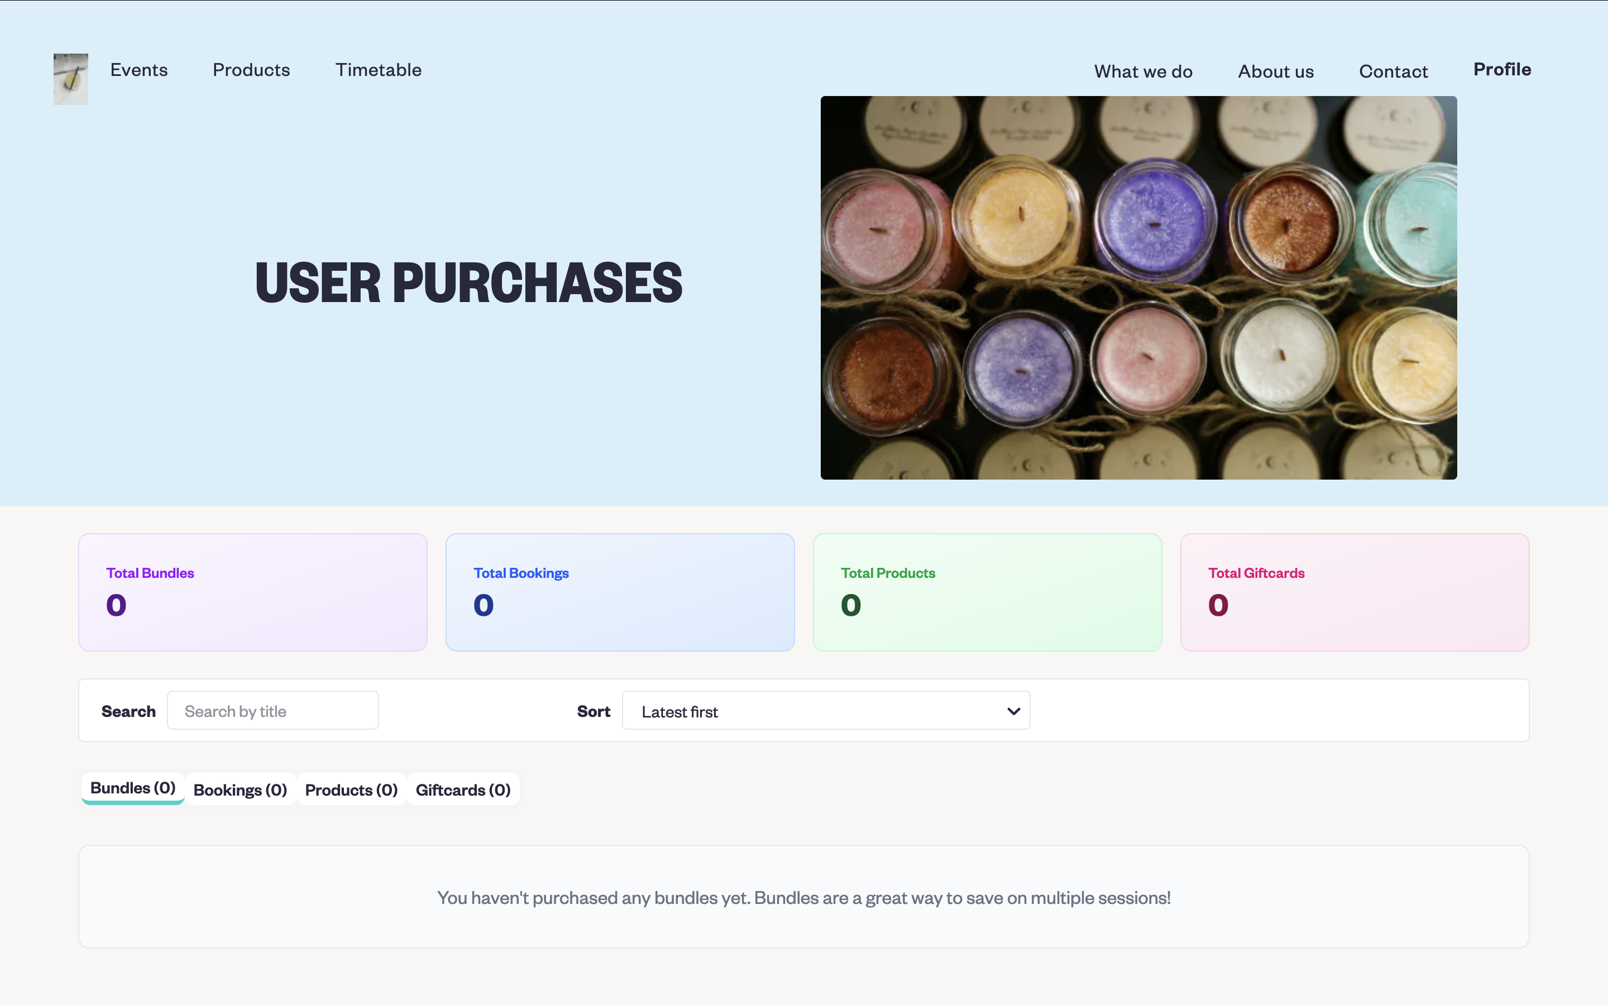
Task: Open the Profile menu item
Action: (x=1502, y=69)
